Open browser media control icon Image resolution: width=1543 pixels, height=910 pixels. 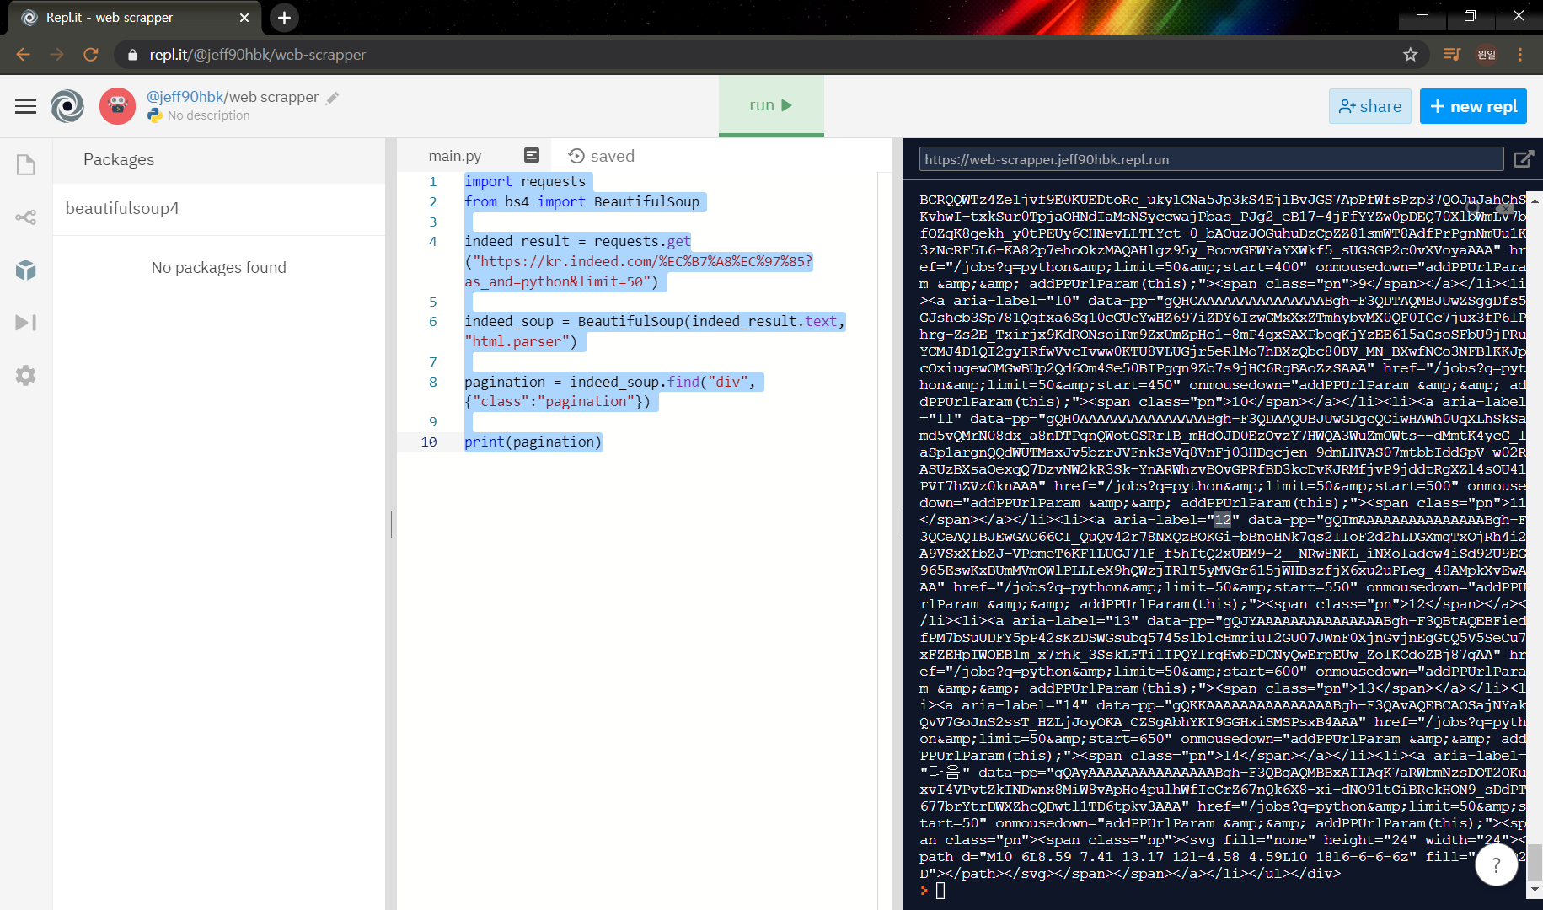[x=1451, y=55]
